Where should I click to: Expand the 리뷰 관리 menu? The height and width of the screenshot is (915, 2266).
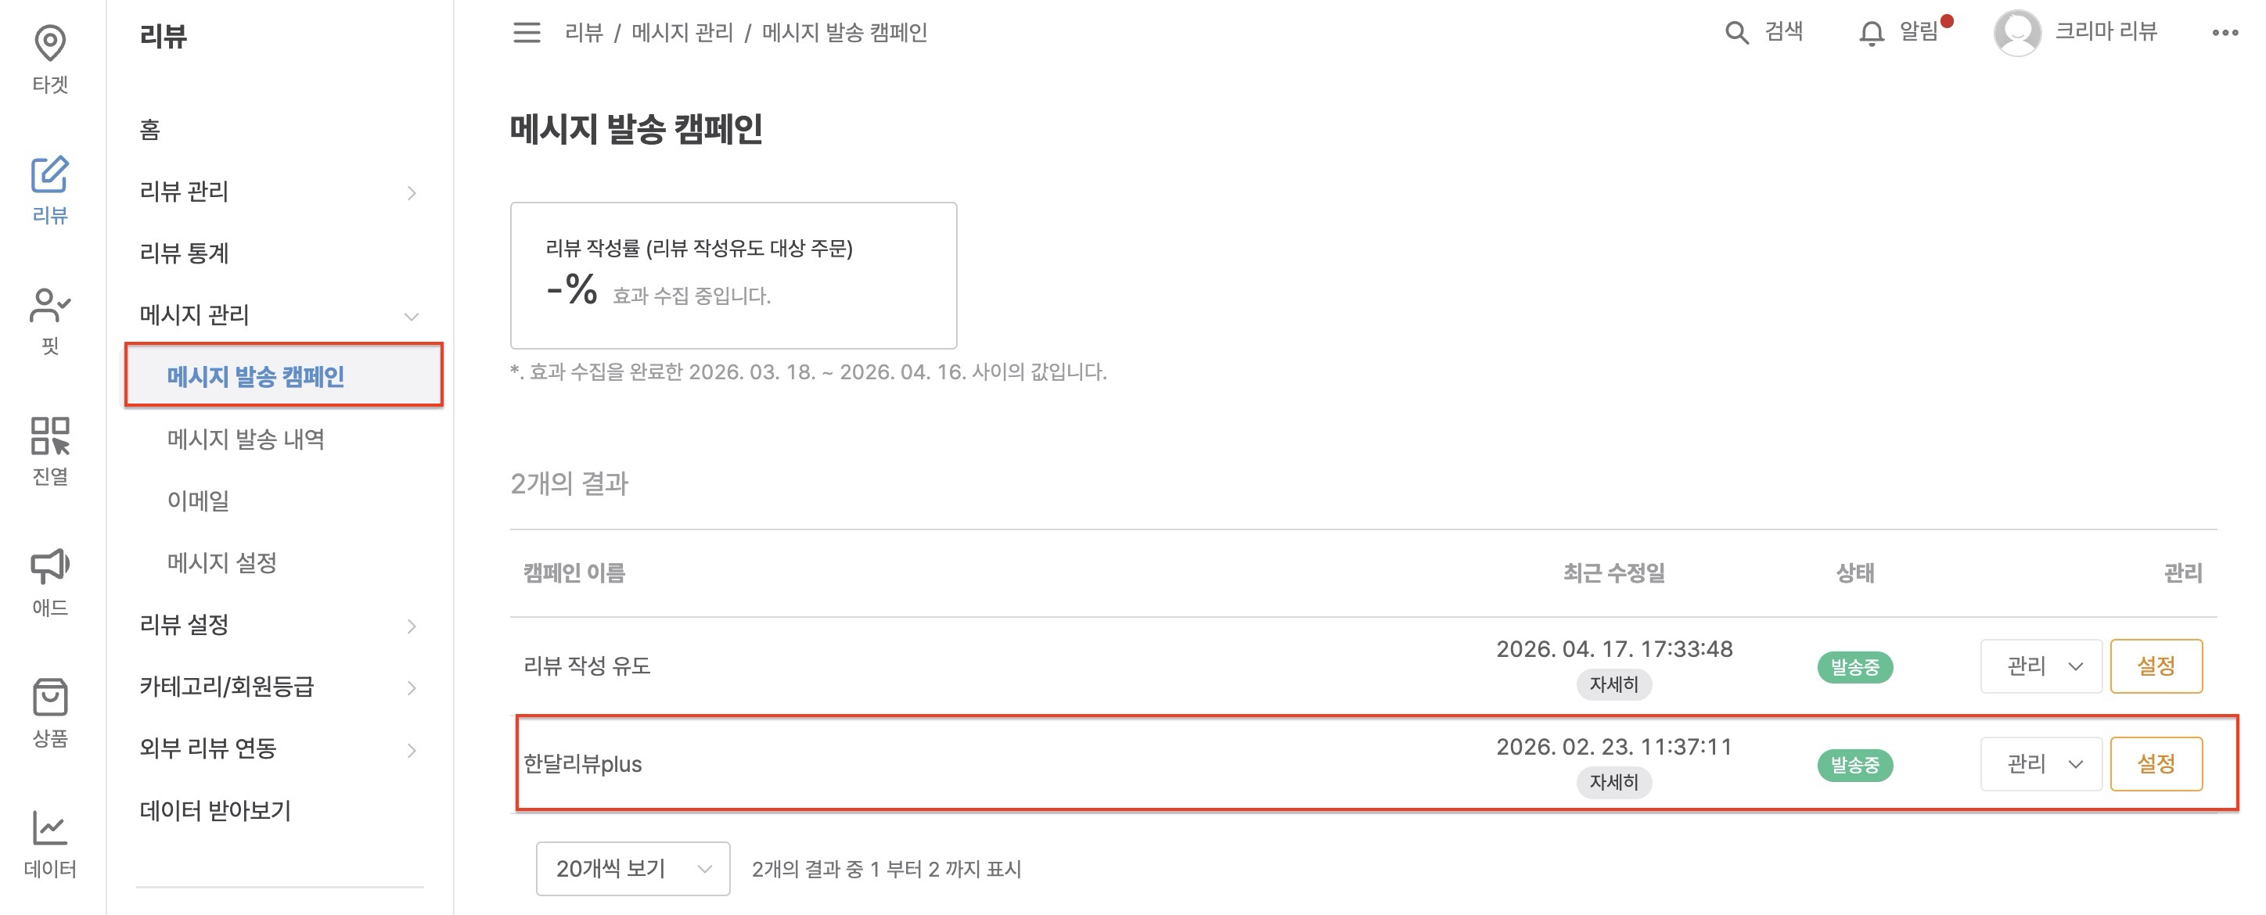(x=278, y=192)
